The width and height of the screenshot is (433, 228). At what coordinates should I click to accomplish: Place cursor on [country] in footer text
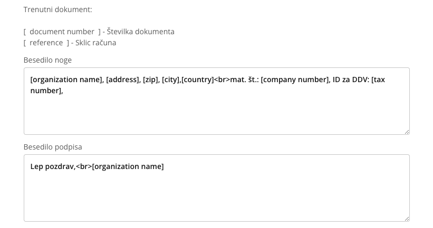tap(198, 80)
